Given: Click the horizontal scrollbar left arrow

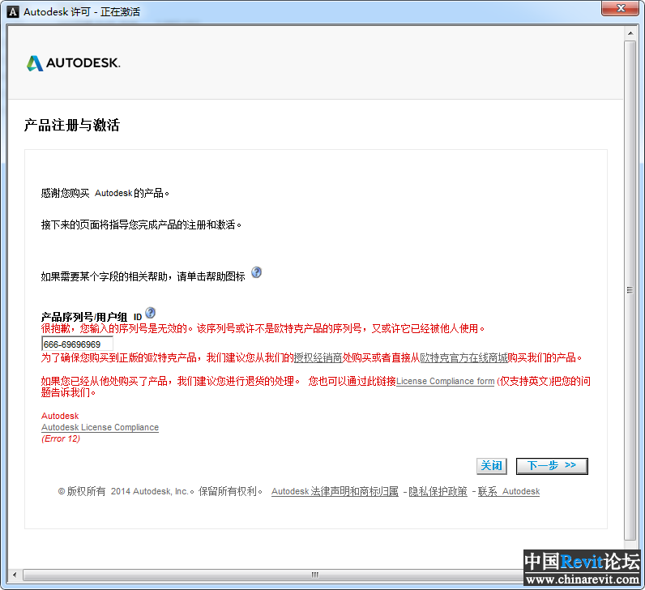Looking at the screenshot, I should pos(15,575).
